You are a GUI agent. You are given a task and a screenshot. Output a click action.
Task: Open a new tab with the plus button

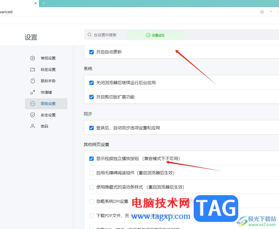[x=44, y=3]
